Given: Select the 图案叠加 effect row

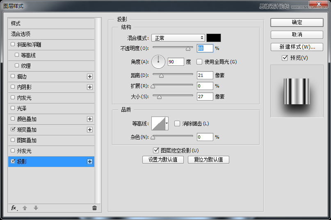Looking at the screenshot, I should (x=51, y=140).
